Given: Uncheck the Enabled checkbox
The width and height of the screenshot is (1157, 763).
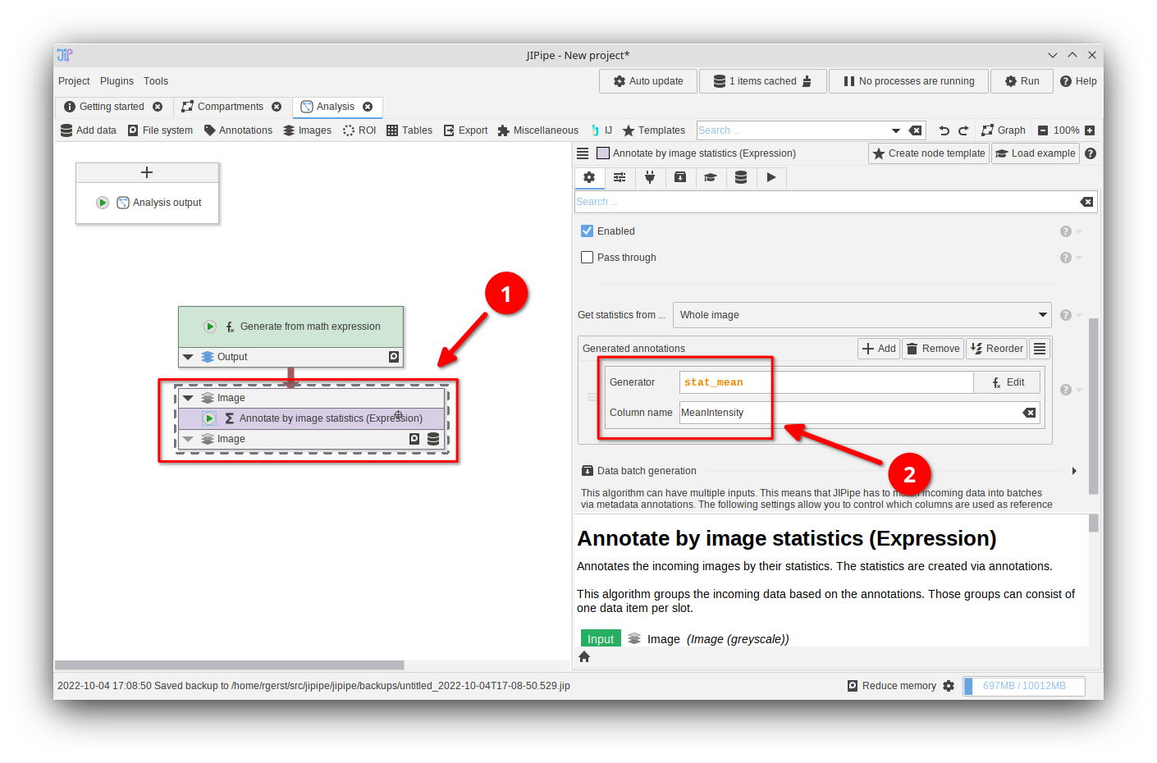Looking at the screenshot, I should (x=588, y=231).
